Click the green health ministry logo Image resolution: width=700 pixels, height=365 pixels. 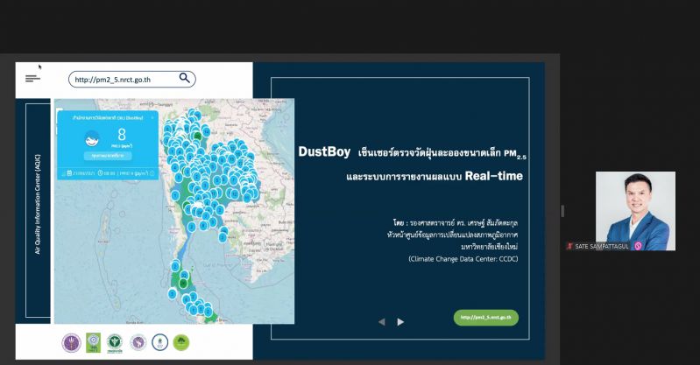115,342
